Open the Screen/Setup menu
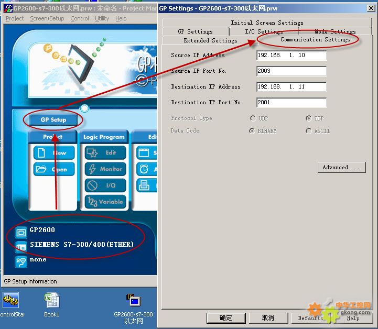 pos(47,18)
